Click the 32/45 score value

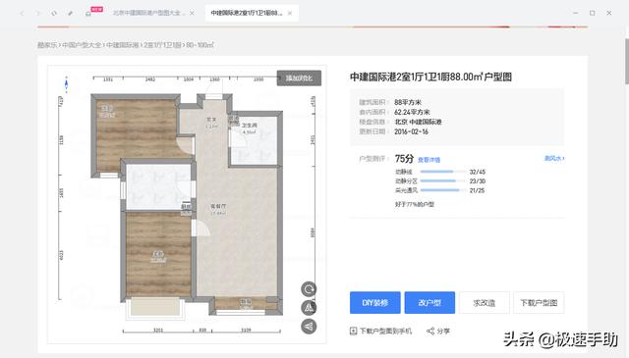click(478, 172)
